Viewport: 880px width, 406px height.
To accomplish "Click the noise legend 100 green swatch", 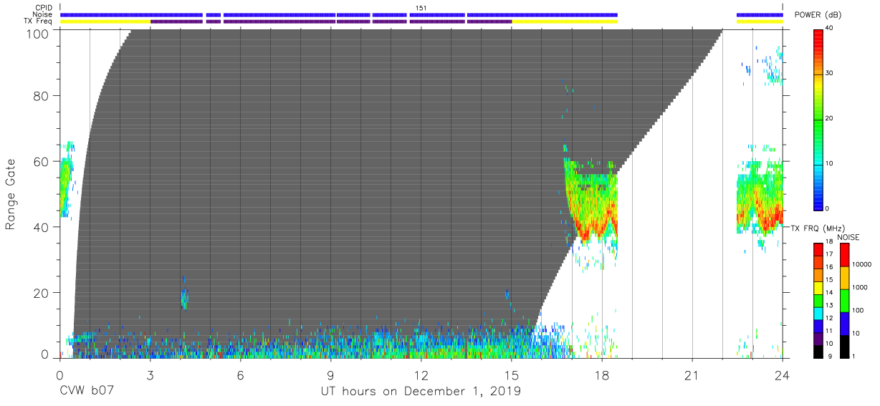I will click(843, 300).
